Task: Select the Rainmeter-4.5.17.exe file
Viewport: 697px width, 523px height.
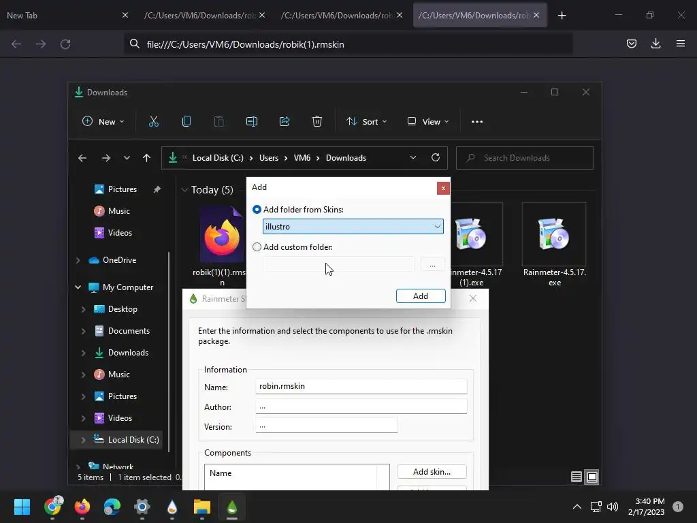Action: coord(554,244)
